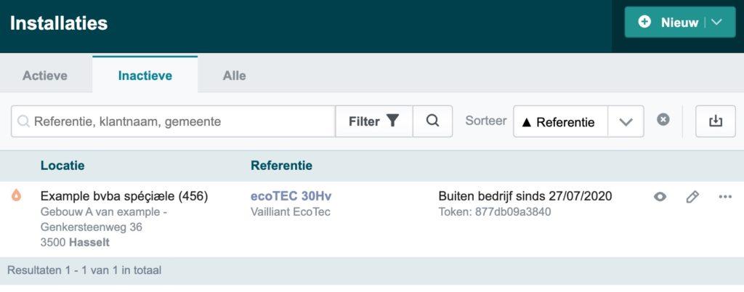744x292 pixels.
Task: Open the ecoTEC 30Hv reference link
Action: pyautogui.click(x=291, y=196)
